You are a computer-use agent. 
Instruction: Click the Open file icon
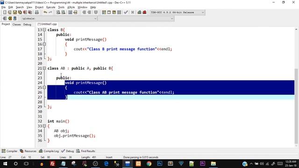pyautogui.click(x=10, y=13)
